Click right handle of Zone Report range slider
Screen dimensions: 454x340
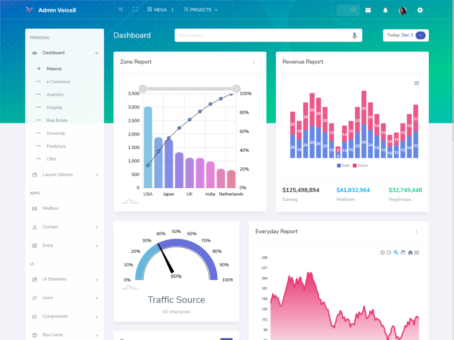pos(236,89)
